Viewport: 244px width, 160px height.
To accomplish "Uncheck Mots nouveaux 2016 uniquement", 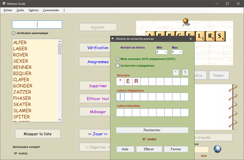I will tap(118, 59).
